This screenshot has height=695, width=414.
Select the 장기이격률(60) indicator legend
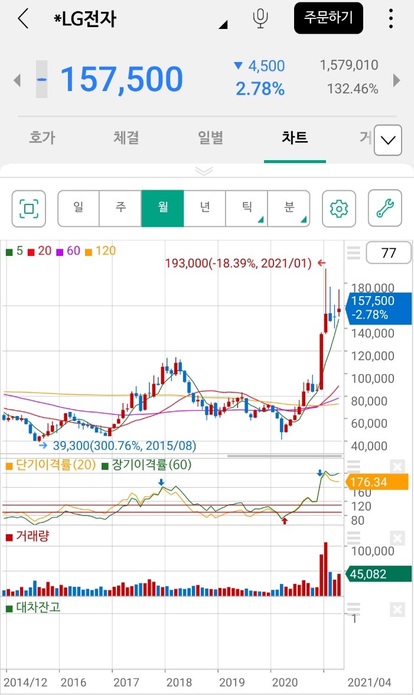click(146, 465)
